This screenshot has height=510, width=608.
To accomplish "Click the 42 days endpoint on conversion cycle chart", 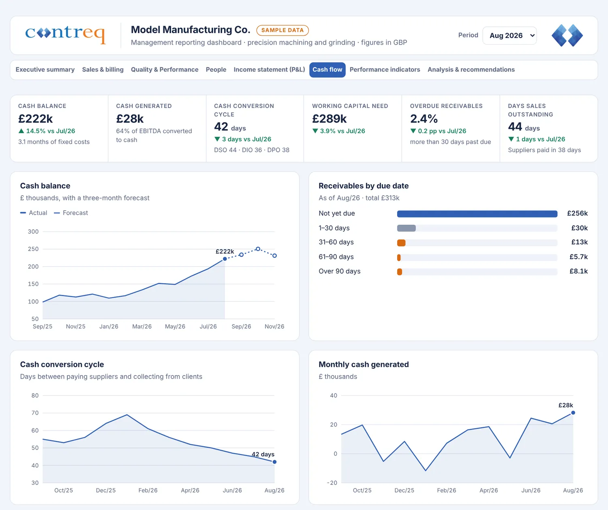I will (x=274, y=462).
